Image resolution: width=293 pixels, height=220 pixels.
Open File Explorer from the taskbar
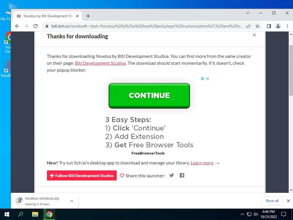click(x=35, y=214)
